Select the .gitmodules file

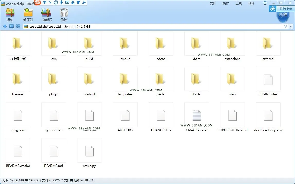click(x=53, y=117)
